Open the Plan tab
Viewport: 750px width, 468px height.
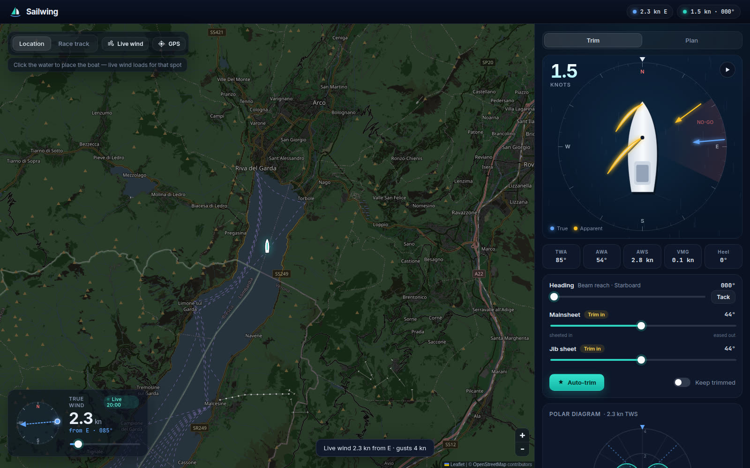click(691, 40)
